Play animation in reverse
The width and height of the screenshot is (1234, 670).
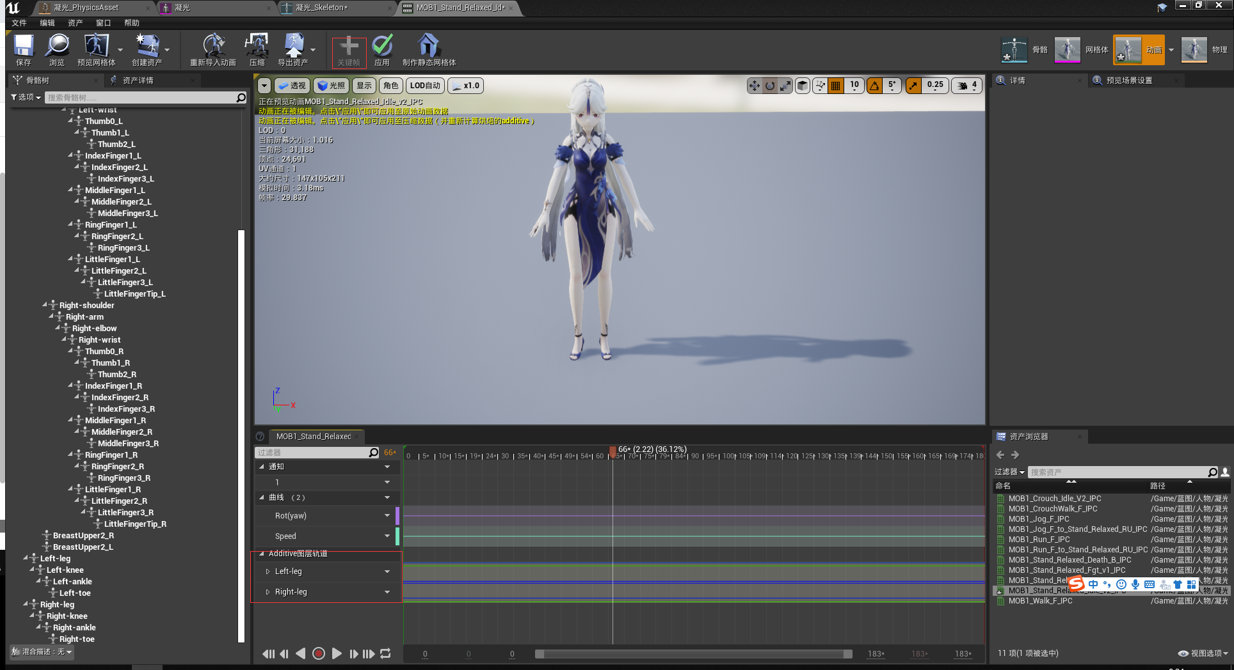(301, 653)
